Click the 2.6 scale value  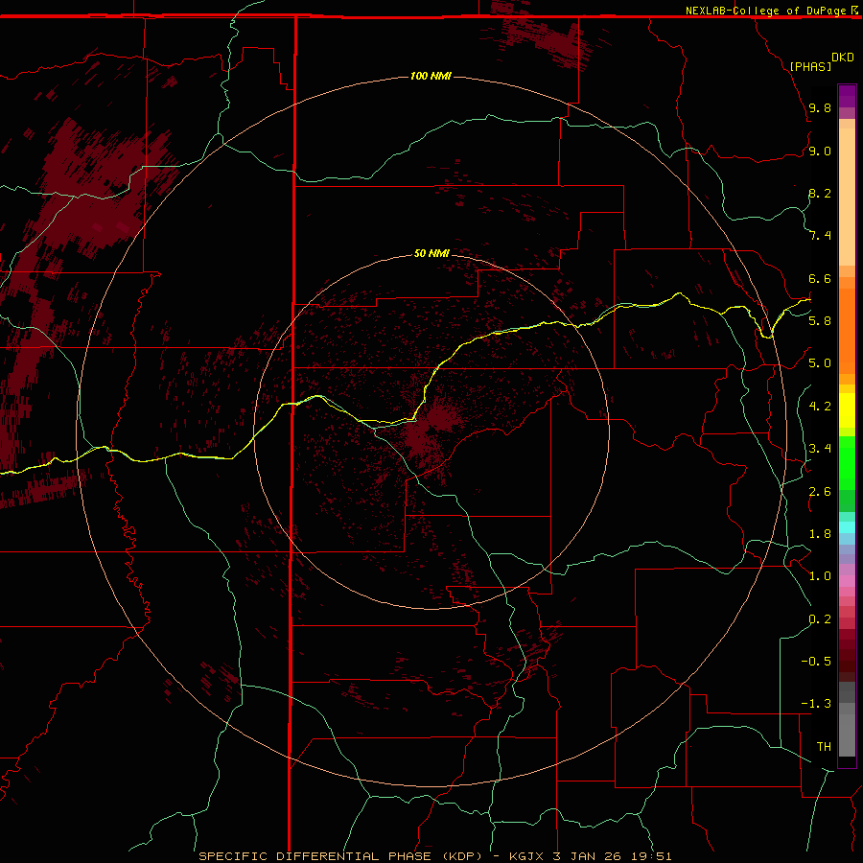coord(820,491)
